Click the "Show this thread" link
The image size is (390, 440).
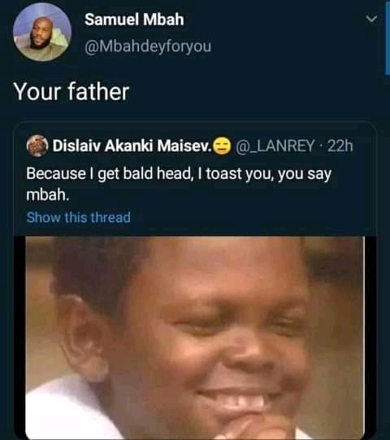point(79,217)
